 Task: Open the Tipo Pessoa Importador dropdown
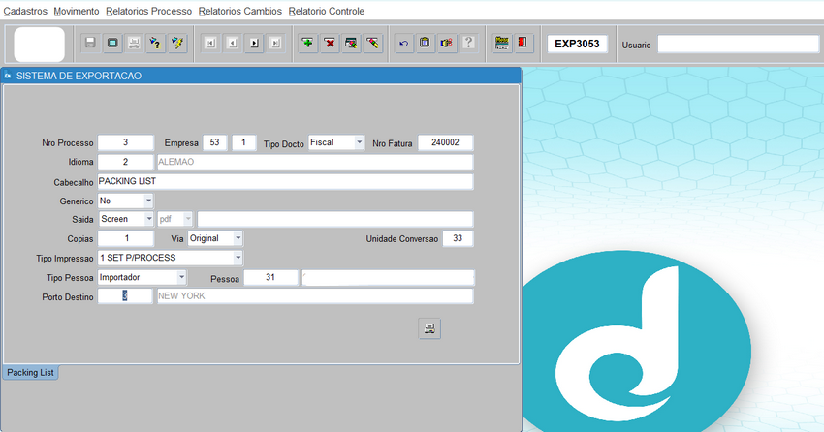click(180, 277)
